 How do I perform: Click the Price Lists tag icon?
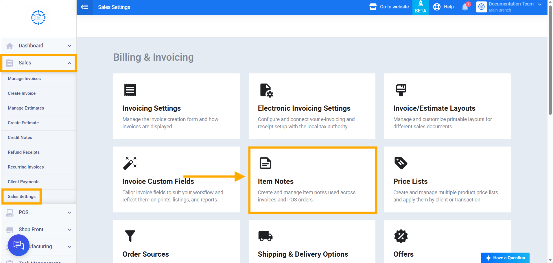click(401, 163)
